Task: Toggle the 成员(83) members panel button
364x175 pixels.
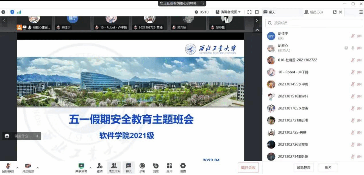Action: 114,168
